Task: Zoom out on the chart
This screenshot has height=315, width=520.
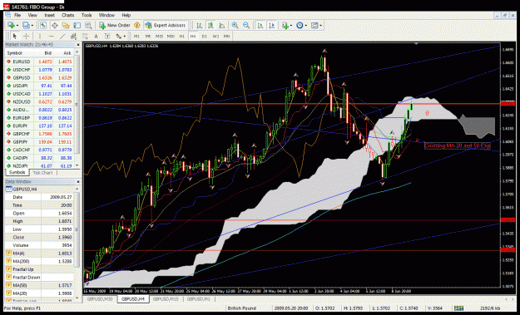Action: pos(246,25)
